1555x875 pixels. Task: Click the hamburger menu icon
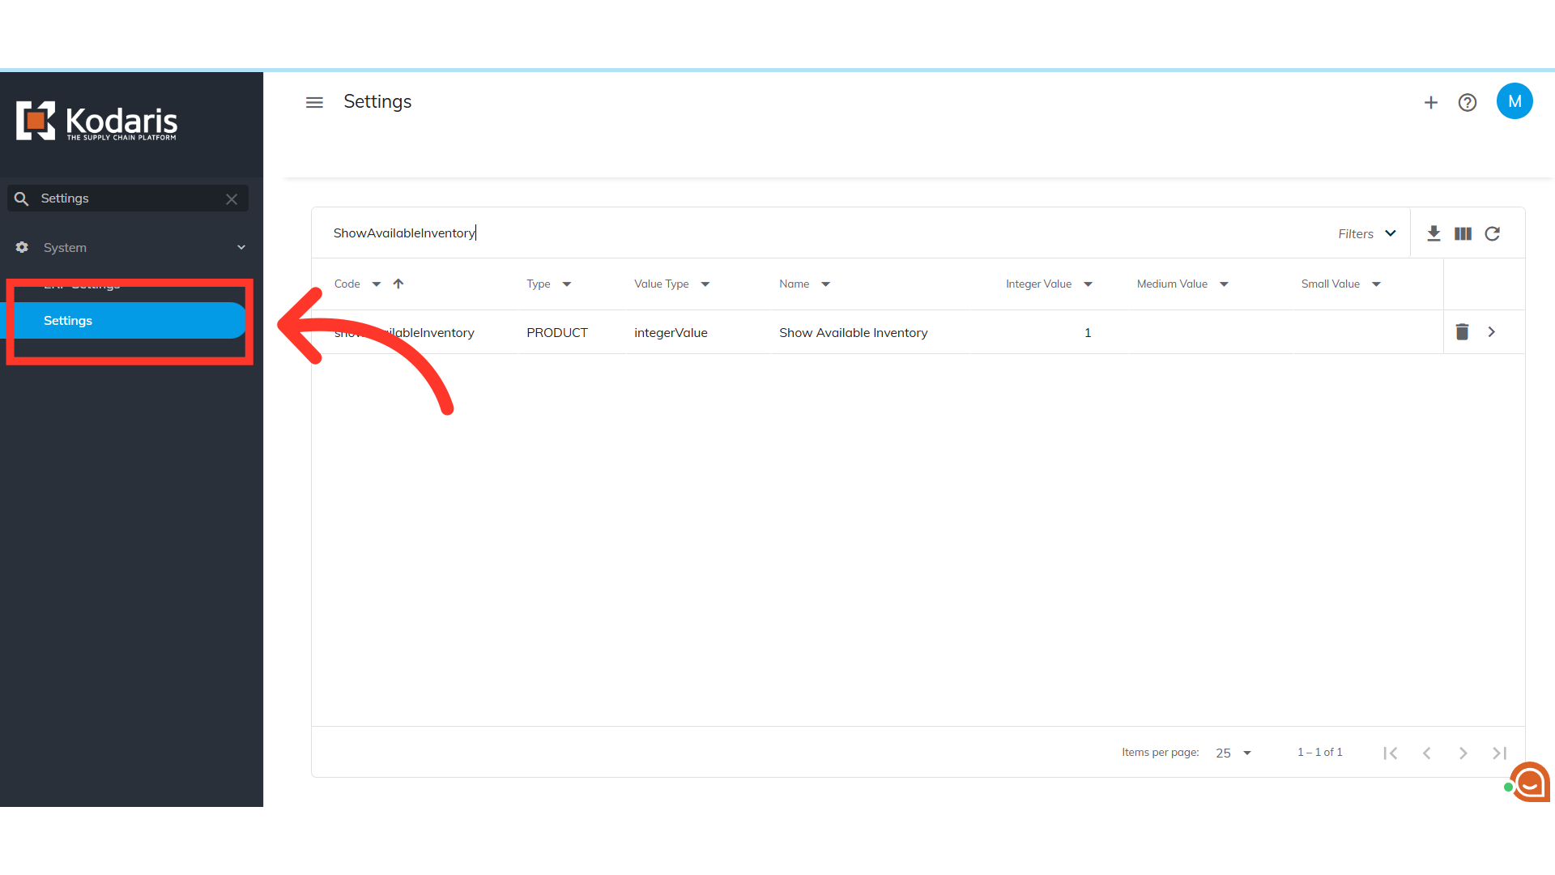(x=314, y=102)
